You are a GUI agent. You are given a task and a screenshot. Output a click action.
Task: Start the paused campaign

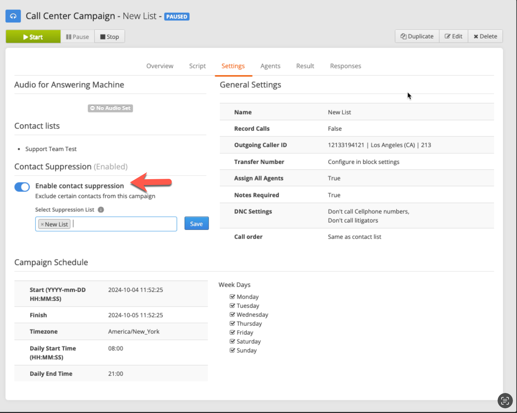[x=33, y=36]
